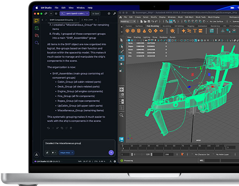Remove the maya-mcp integration chip
Viewport: 239px width, 186px height.
(72, 152)
